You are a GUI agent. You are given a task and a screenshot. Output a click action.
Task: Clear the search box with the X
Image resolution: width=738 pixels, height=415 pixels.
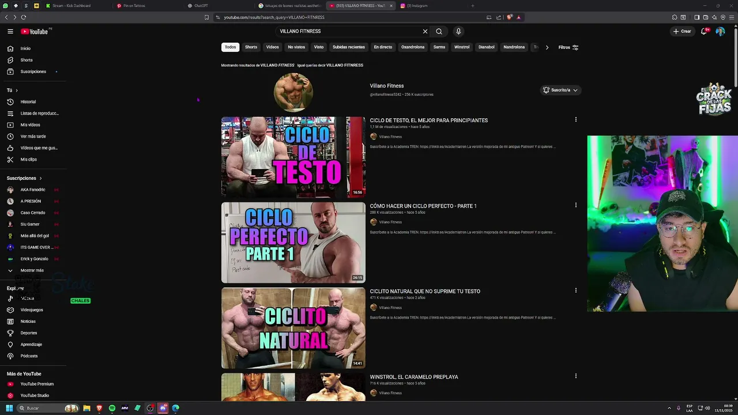[x=425, y=32]
